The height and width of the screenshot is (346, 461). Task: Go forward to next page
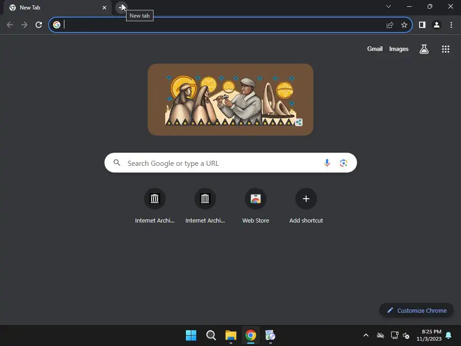(x=24, y=25)
